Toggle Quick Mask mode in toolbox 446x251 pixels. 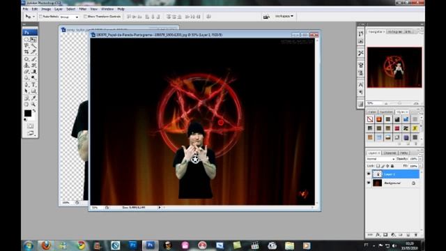pos(31,125)
